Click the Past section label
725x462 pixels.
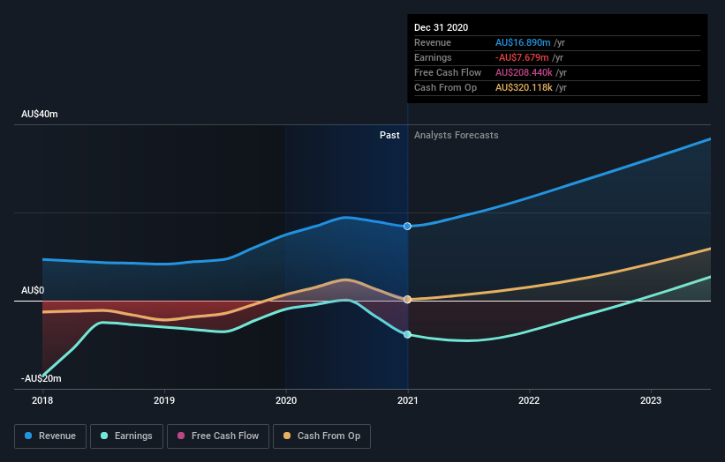coord(389,135)
